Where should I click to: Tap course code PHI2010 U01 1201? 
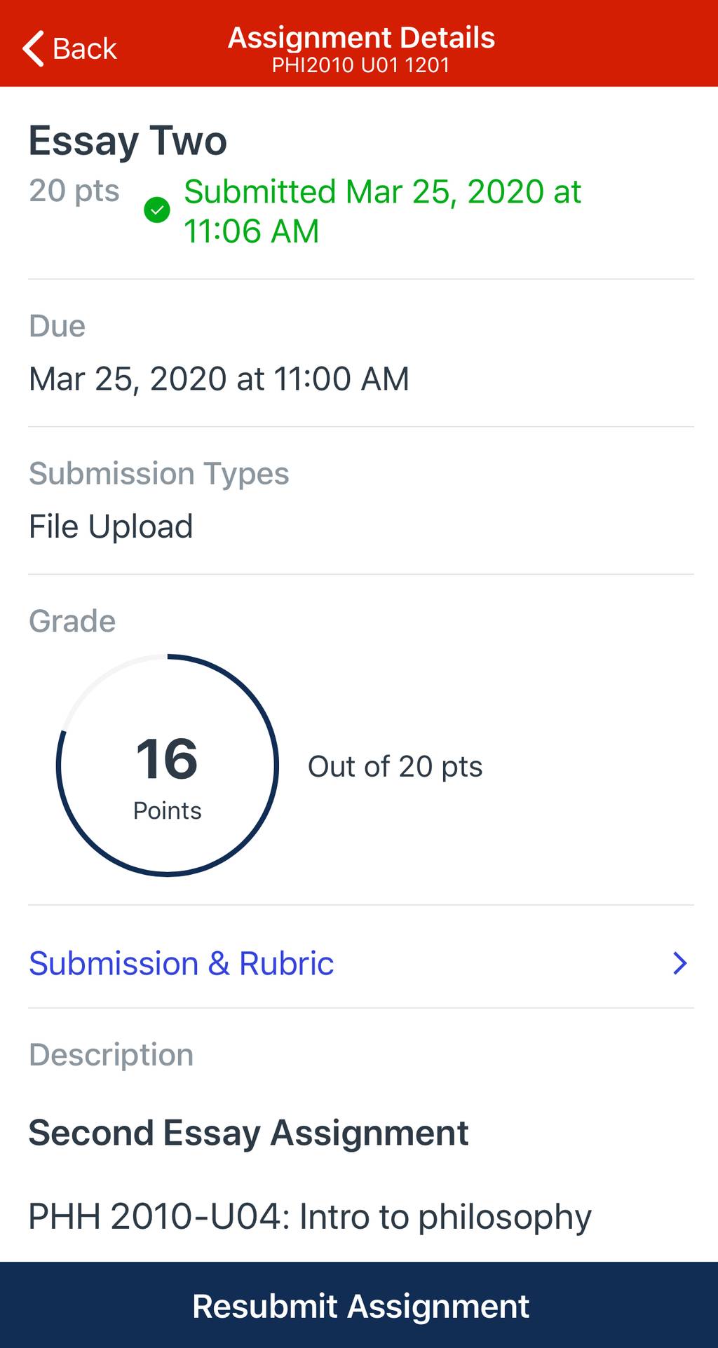pos(360,65)
